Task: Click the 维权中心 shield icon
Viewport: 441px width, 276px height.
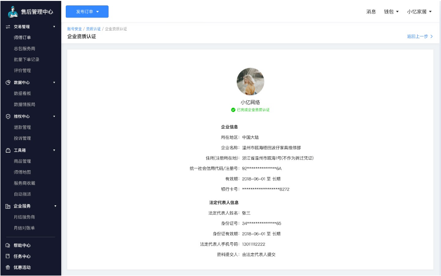Action: pos(8,116)
